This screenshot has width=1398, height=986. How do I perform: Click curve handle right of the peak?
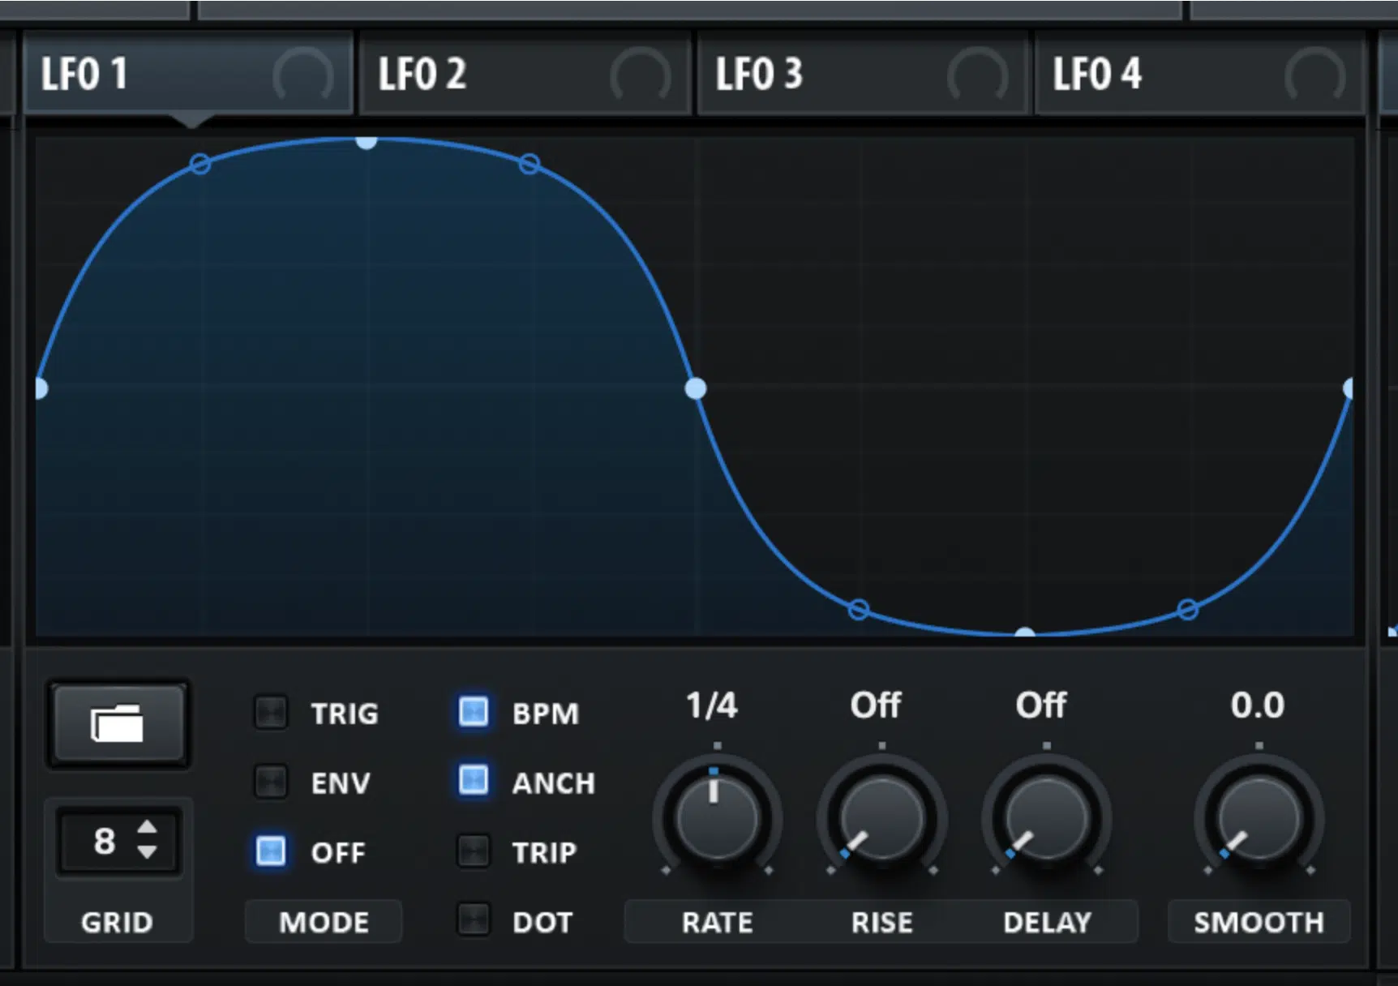(x=529, y=164)
